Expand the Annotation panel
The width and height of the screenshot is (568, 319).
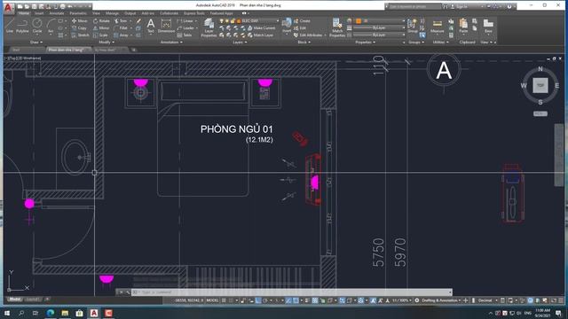click(171, 43)
